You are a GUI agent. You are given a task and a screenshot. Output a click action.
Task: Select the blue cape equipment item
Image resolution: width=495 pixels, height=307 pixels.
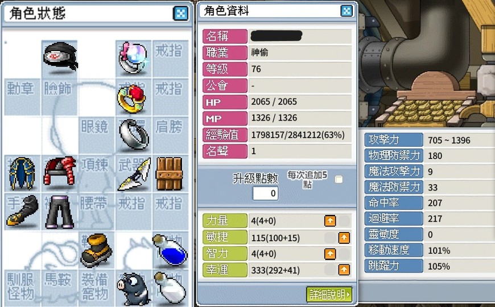[x=22, y=173]
